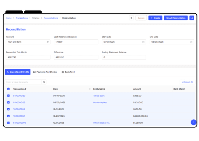Open the Account 1004 Citi Bank dropdown
The height and width of the screenshot is (141, 199).
point(28,42)
